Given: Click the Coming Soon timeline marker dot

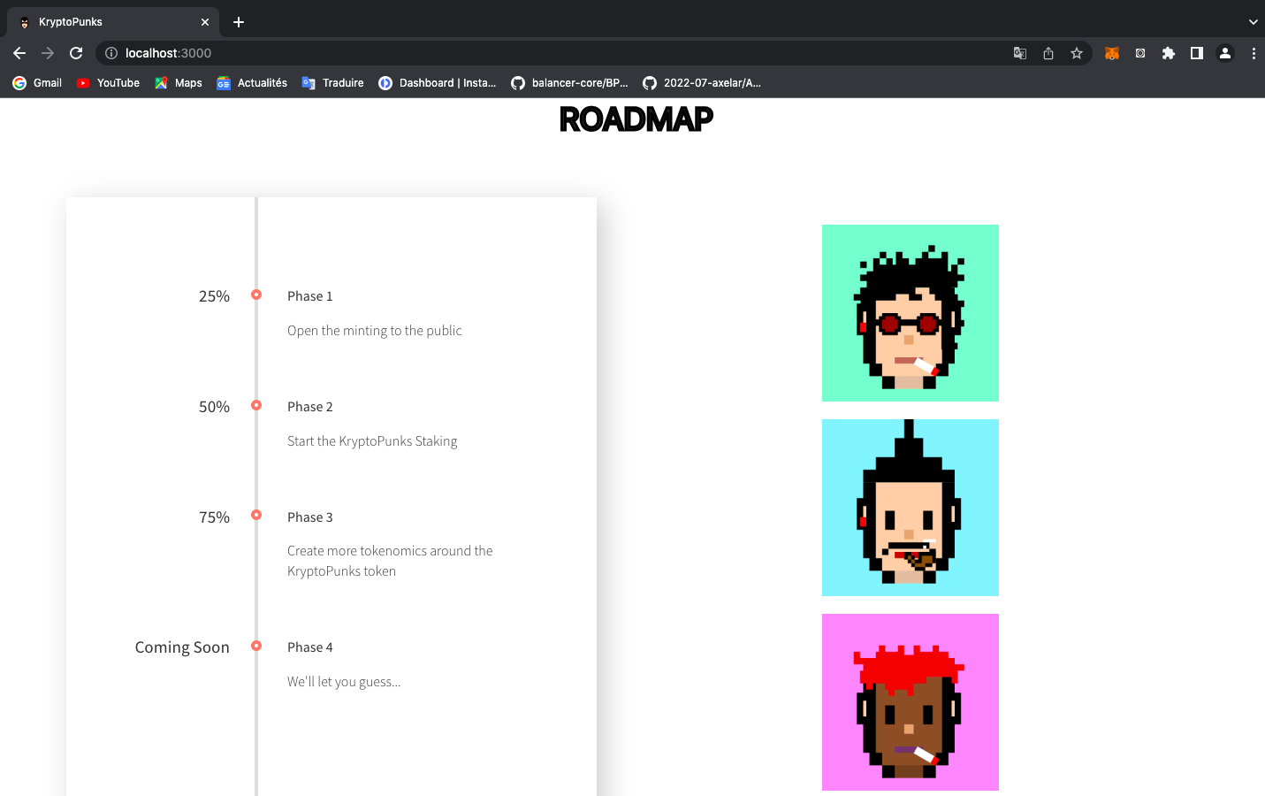Looking at the screenshot, I should pos(256,646).
